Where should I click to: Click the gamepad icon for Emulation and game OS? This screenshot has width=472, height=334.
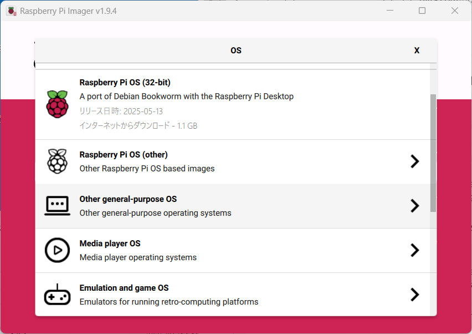click(57, 295)
